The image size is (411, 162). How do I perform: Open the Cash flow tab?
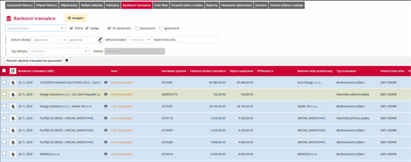161,5
